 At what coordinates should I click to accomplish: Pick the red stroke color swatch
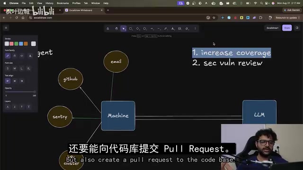[11, 44]
